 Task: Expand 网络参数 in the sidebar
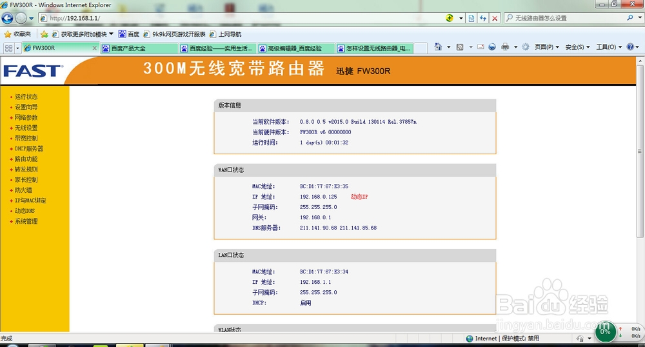pos(26,117)
